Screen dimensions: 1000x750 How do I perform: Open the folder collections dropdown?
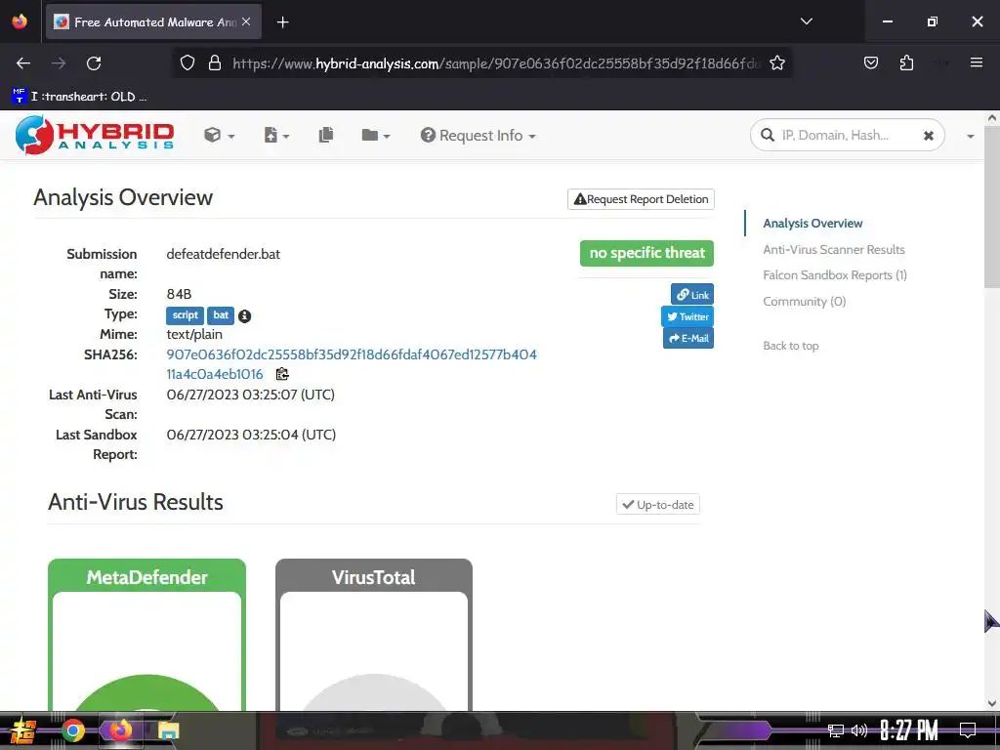coord(375,135)
